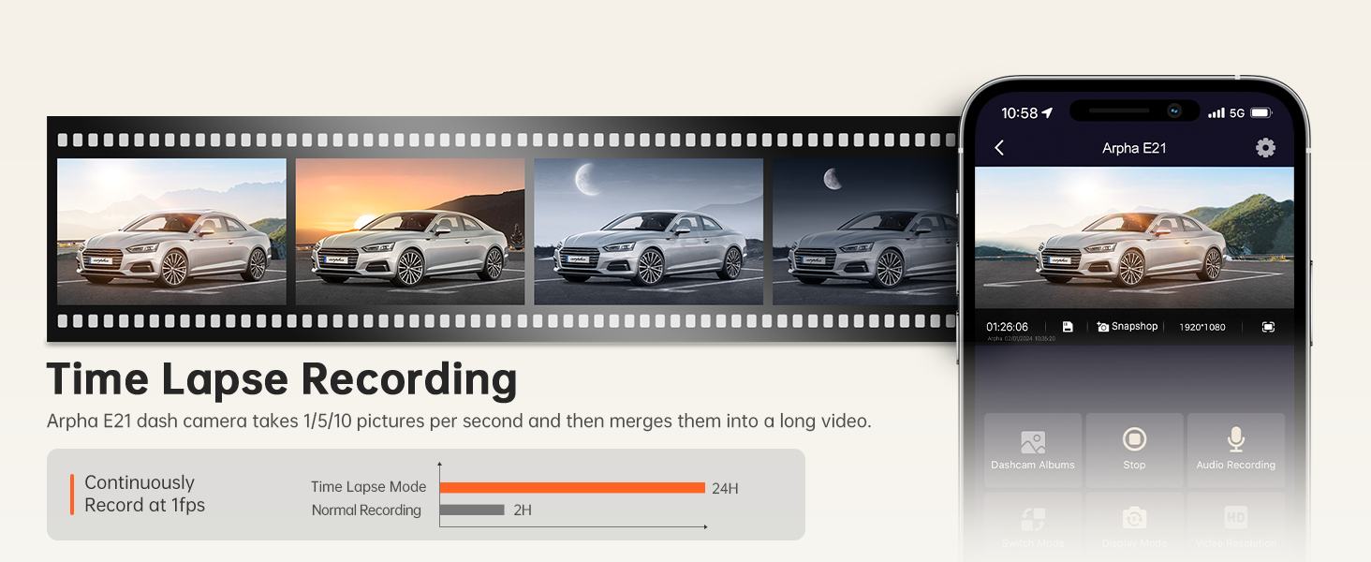The image size is (1371, 562).
Task: Take a photo with Snapshop camera button
Action: pyautogui.click(x=1128, y=327)
